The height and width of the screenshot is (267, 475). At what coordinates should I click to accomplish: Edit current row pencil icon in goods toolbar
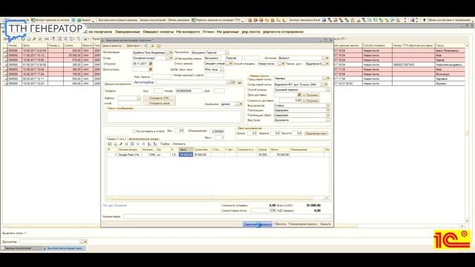121,144
